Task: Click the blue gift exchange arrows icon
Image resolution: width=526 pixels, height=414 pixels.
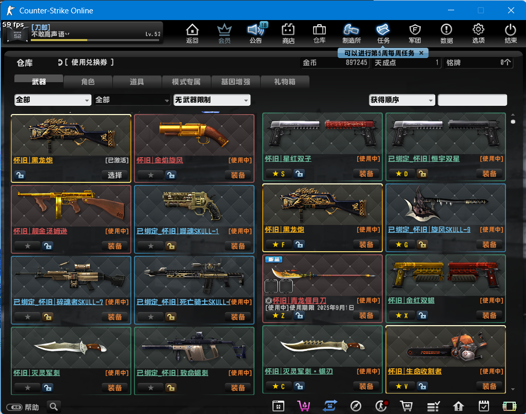Action: (330, 406)
